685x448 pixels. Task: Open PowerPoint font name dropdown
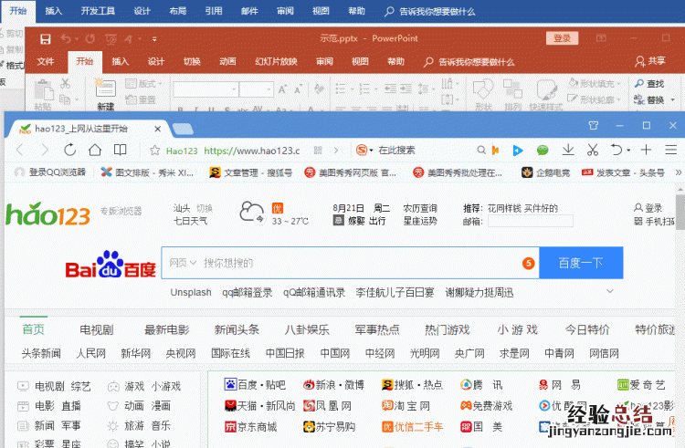(x=234, y=89)
